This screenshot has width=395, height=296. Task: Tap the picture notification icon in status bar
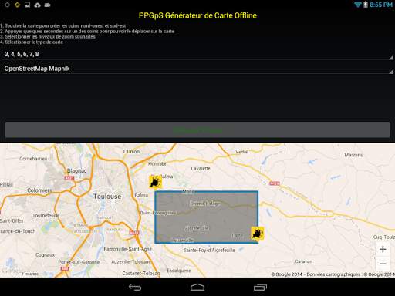27,5
